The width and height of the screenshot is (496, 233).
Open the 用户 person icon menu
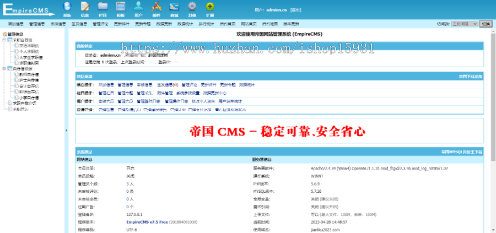(138, 9)
